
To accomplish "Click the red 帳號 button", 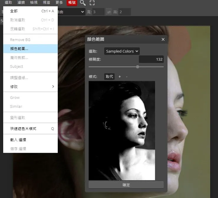I will (x=72, y=3).
